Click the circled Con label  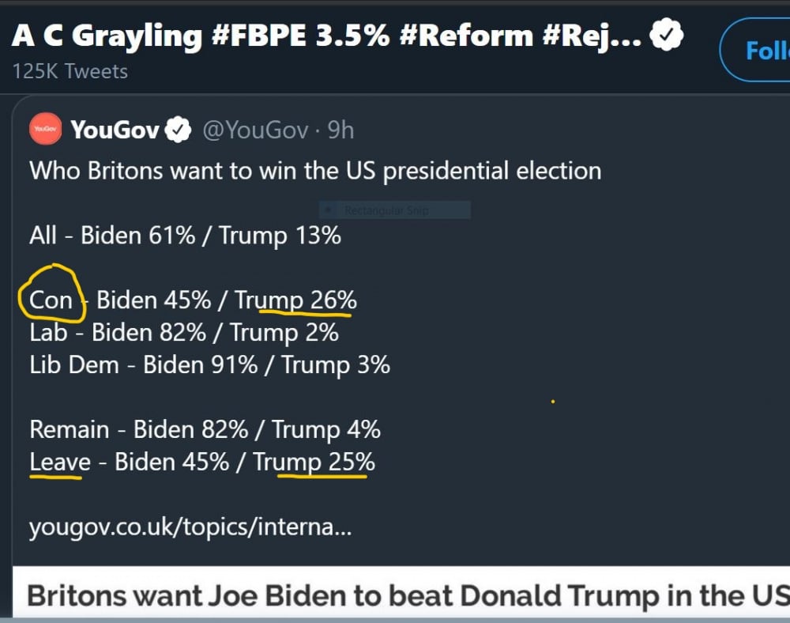(51, 300)
